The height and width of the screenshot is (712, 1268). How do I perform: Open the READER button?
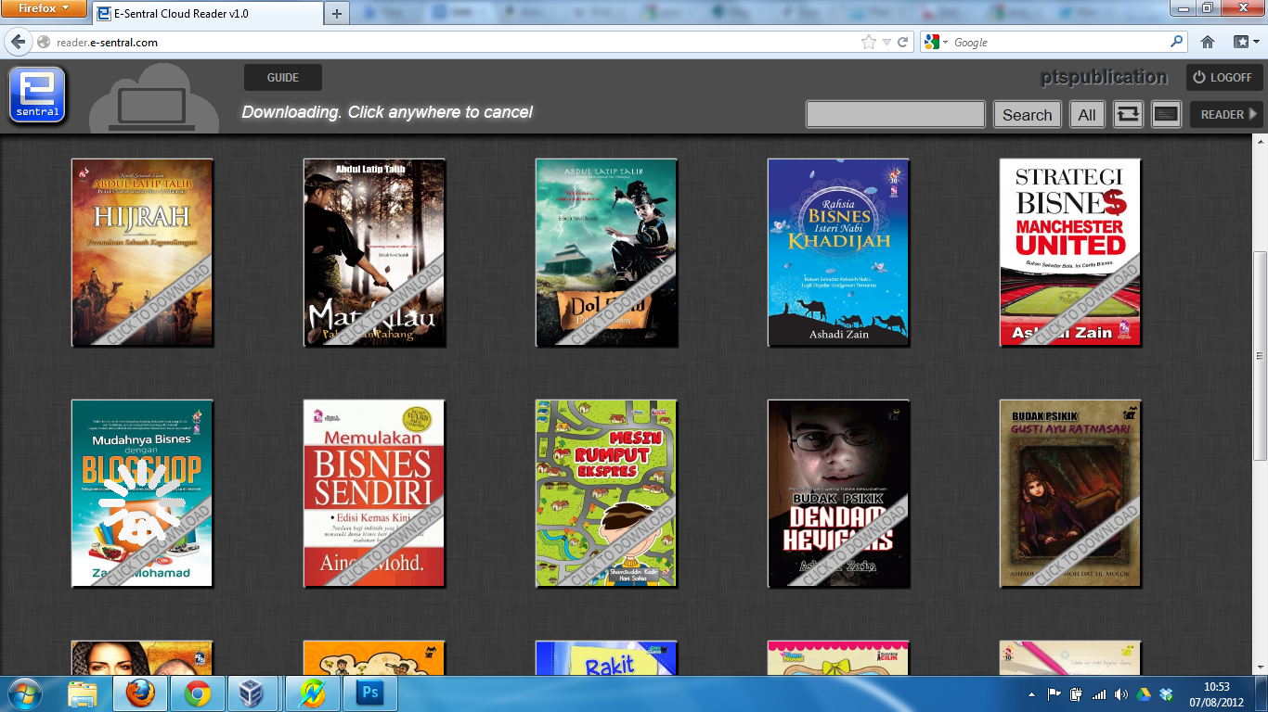tap(1227, 115)
